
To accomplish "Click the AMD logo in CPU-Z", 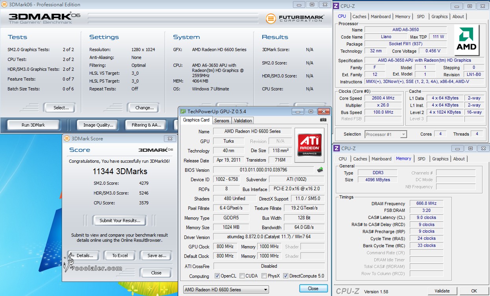I will (x=466, y=40).
